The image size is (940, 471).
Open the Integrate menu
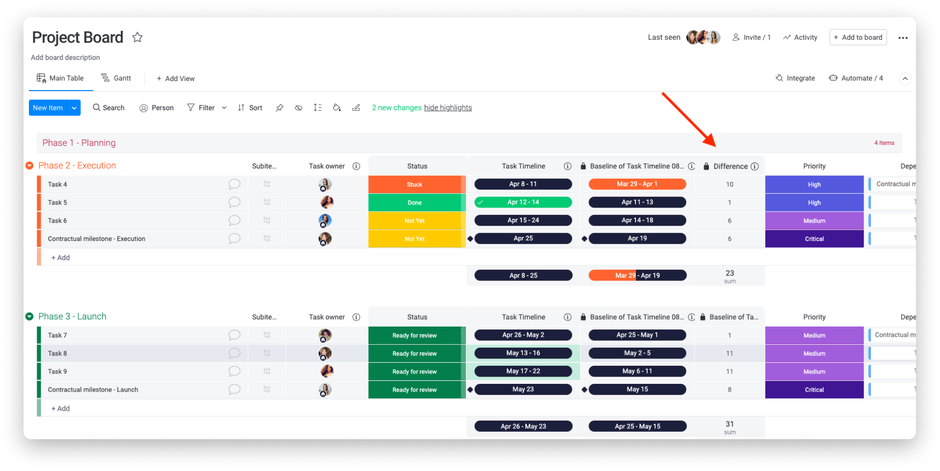(x=795, y=78)
